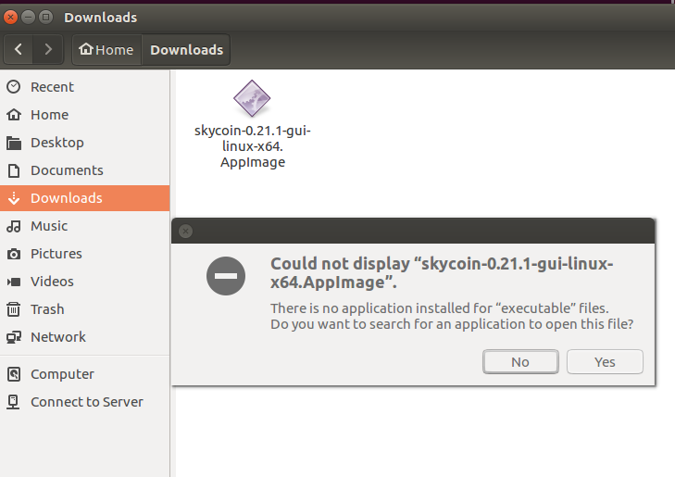
Task: Open the Recent label in the sidebar
Action: click(52, 87)
